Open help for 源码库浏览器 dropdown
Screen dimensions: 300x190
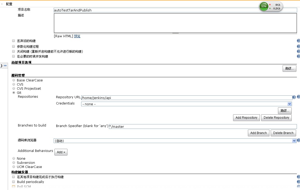298,140
